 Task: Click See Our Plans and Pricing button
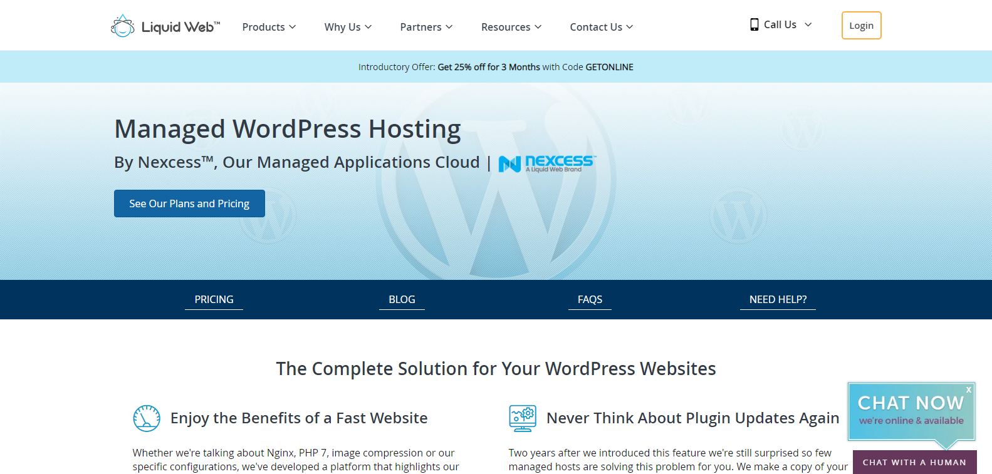pyautogui.click(x=189, y=204)
